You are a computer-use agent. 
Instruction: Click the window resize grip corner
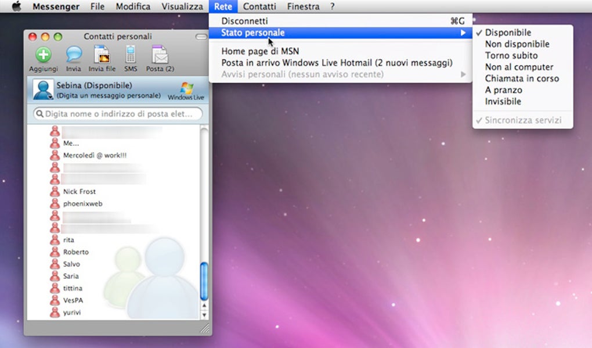click(205, 328)
